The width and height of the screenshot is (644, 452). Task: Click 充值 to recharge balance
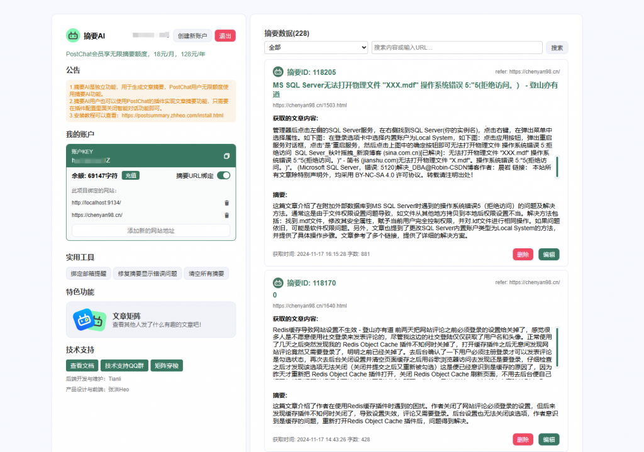tap(131, 177)
